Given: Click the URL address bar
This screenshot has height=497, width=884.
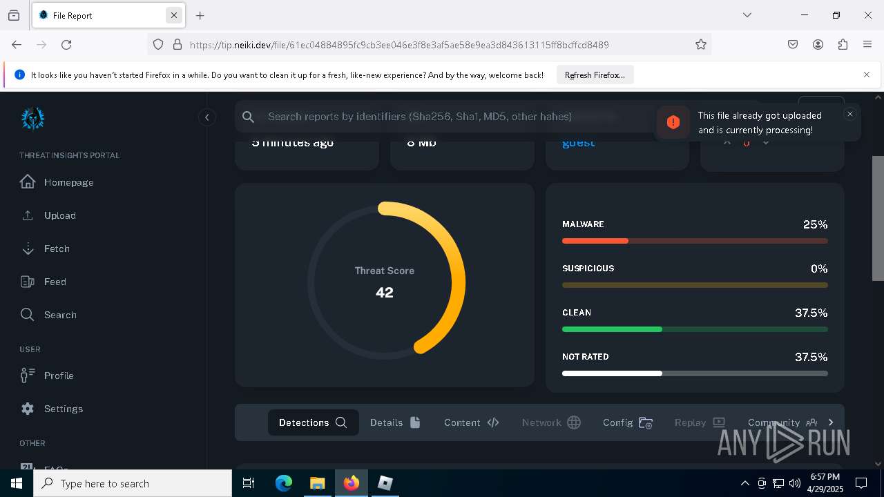Looking at the screenshot, I should pos(428,44).
